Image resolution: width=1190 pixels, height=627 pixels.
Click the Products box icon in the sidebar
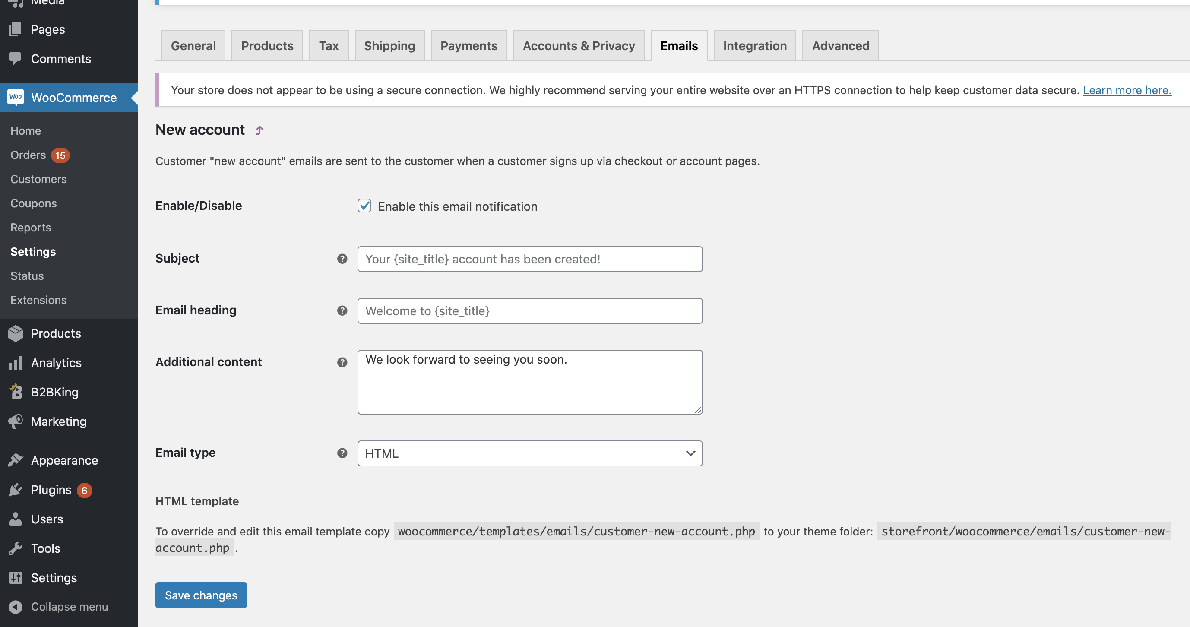tap(16, 333)
